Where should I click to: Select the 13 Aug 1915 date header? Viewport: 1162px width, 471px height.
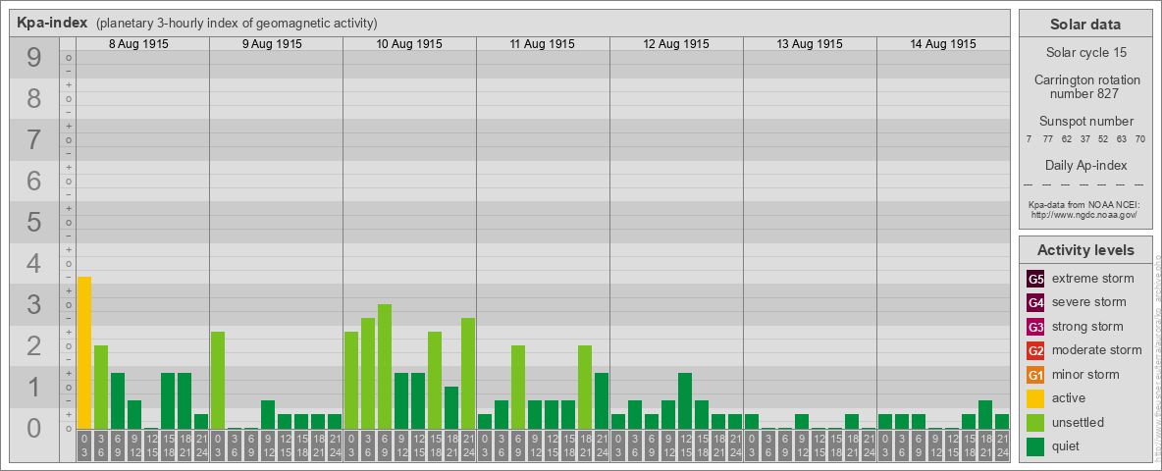tap(810, 44)
